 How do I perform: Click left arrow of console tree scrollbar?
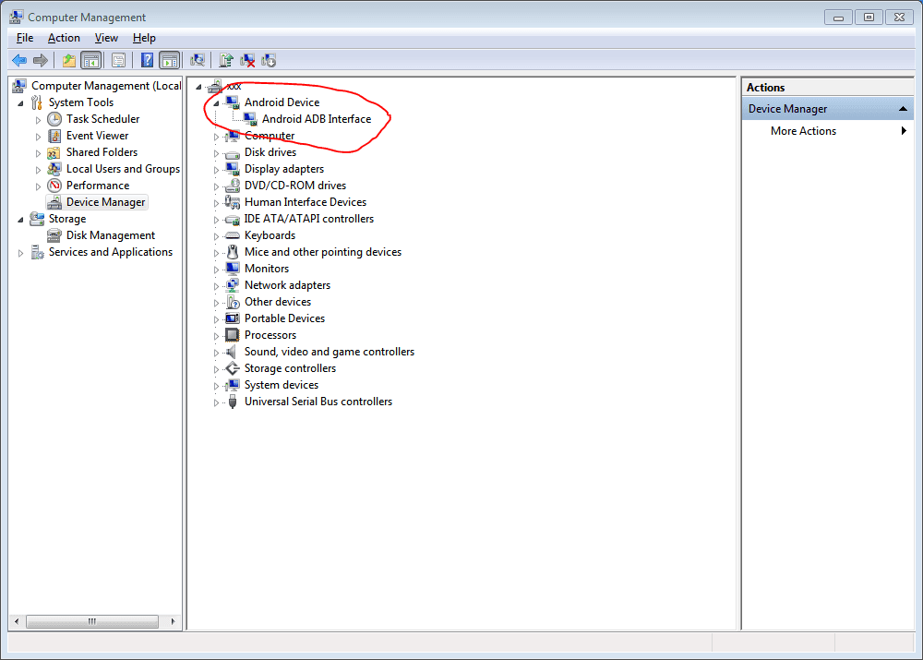click(x=17, y=621)
